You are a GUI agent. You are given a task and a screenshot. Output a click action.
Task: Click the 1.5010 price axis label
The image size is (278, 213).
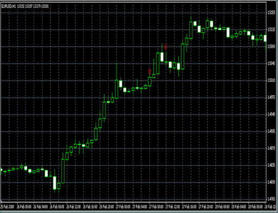(x=271, y=80)
